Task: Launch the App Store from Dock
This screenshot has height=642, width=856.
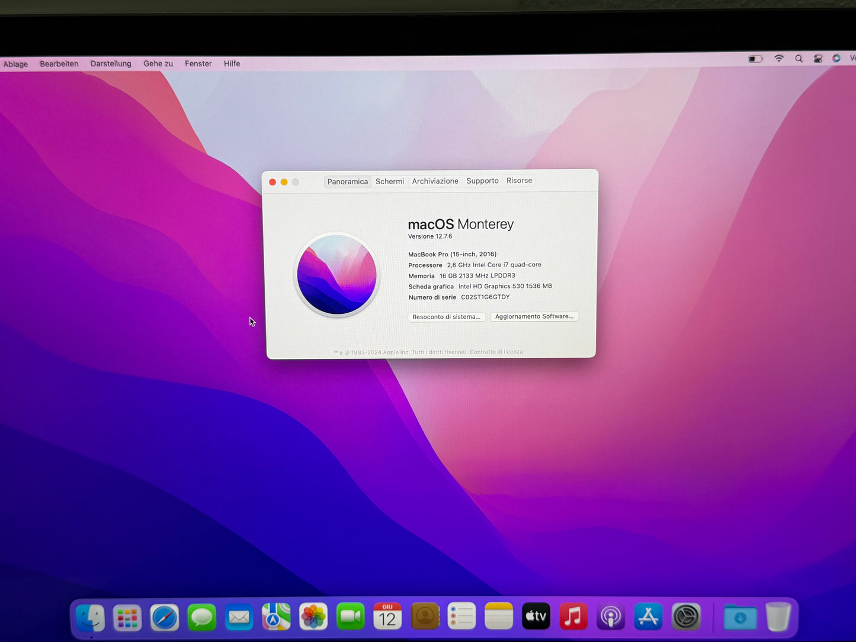Action: click(x=648, y=617)
